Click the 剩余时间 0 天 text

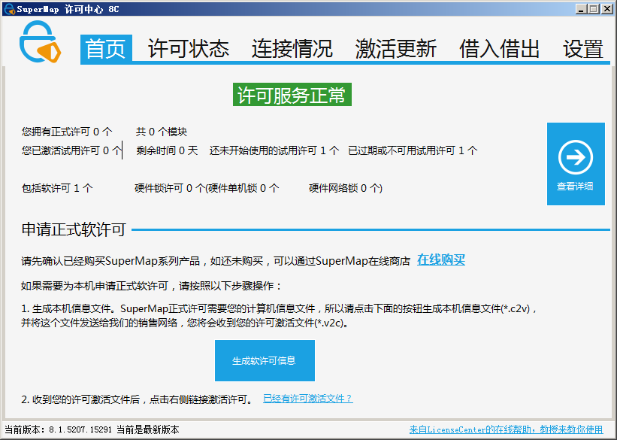pos(167,150)
